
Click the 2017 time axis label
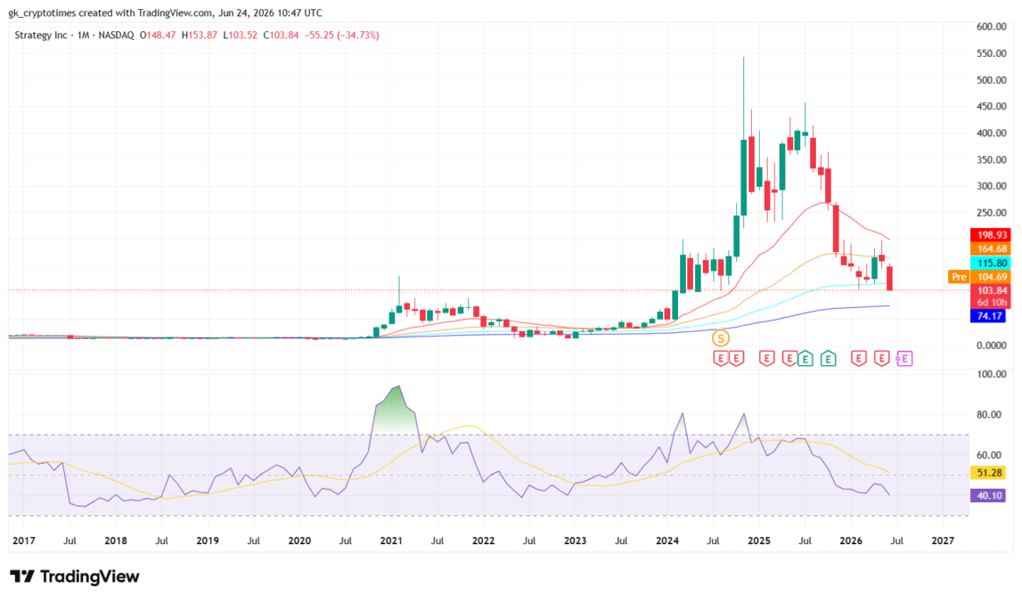pyautogui.click(x=23, y=540)
